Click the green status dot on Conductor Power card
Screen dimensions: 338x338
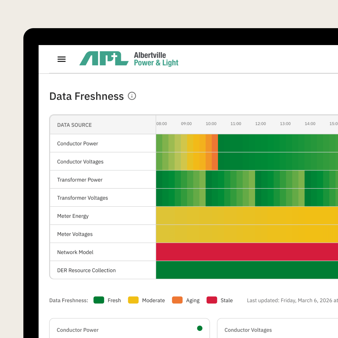pos(200,328)
